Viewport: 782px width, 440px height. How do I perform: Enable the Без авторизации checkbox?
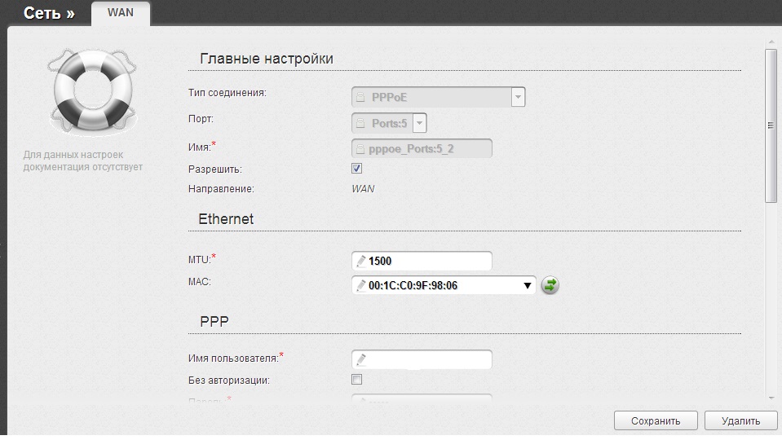point(356,380)
